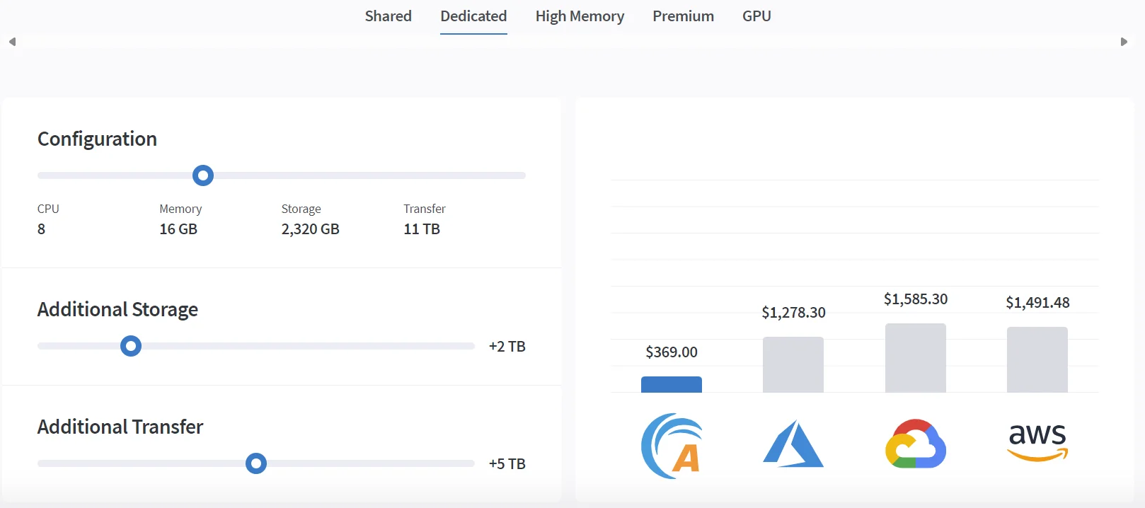The image size is (1145, 508).
Task: Click the Additional Storage slider handle
Action: [131, 346]
